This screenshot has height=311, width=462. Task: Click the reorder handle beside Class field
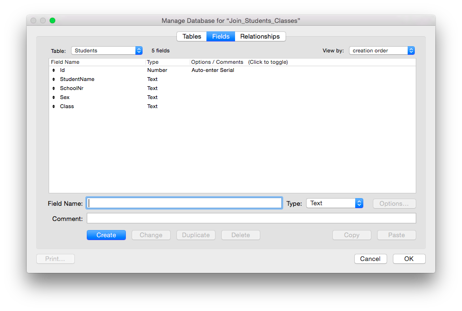click(x=53, y=107)
